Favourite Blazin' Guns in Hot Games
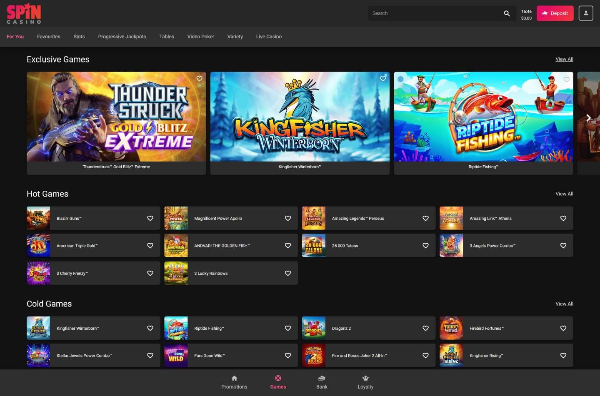 pos(150,218)
